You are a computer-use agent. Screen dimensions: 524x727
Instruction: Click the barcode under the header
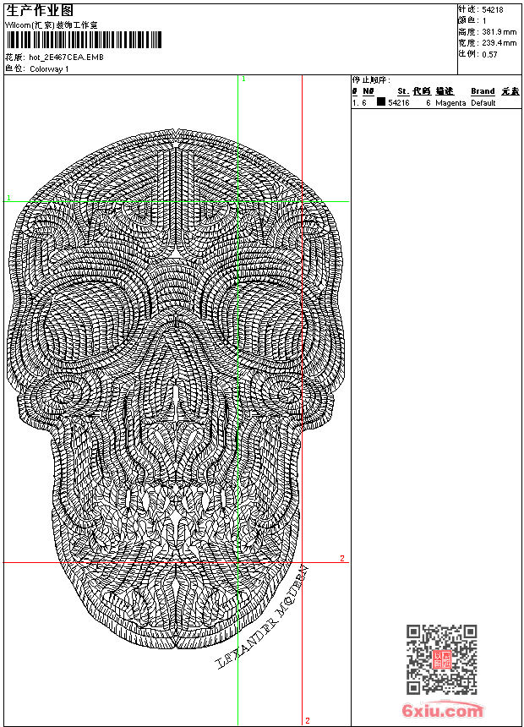click(x=84, y=40)
